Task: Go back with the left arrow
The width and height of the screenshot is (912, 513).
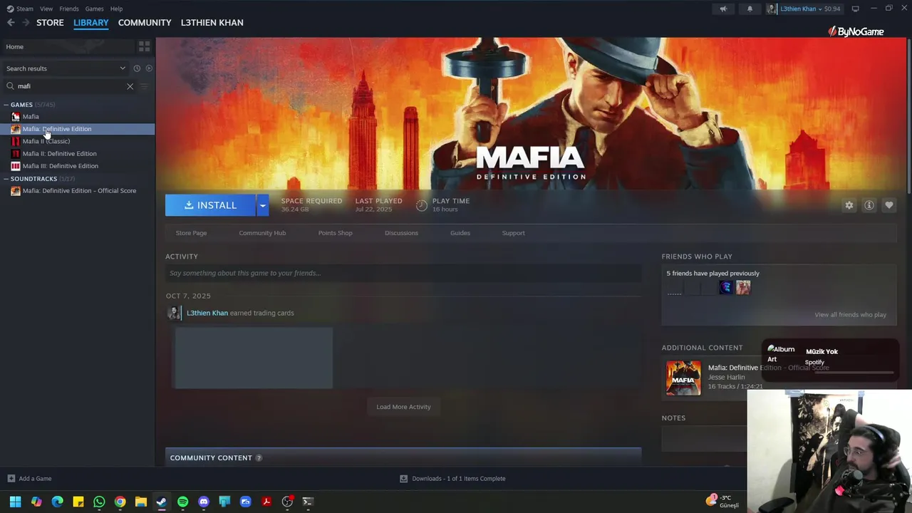Action: click(x=11, y=23)
